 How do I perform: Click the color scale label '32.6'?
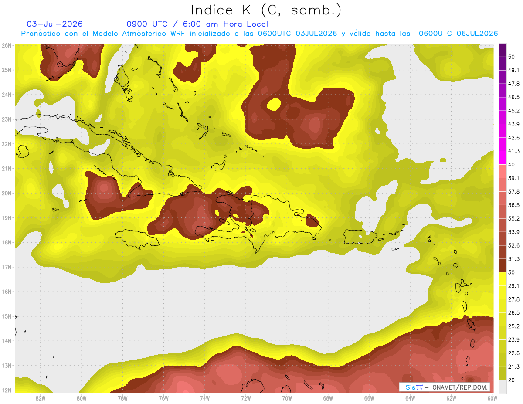513,245
